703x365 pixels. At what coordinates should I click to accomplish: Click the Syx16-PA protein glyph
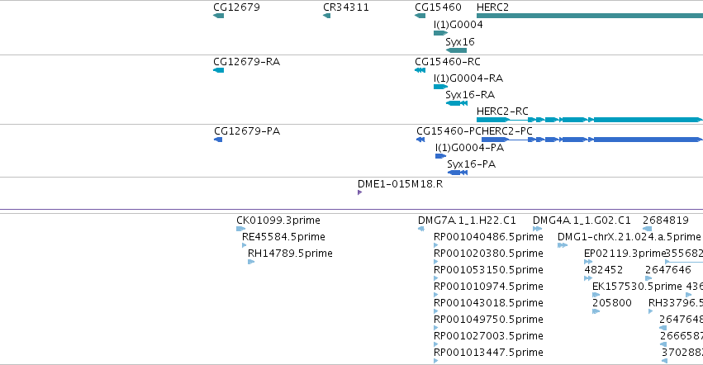pos(458,173)
